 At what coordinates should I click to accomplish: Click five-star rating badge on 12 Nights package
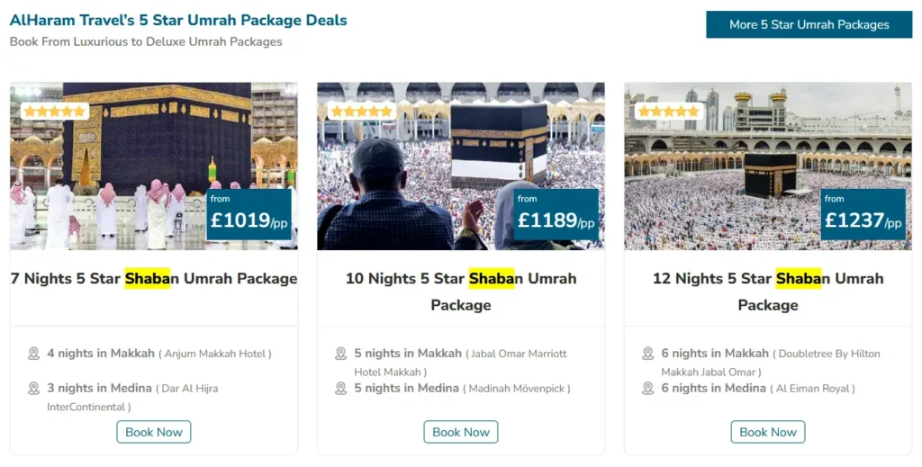tap(668, 112)
